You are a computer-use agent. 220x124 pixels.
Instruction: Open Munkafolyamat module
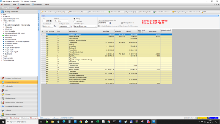[19, 98]
